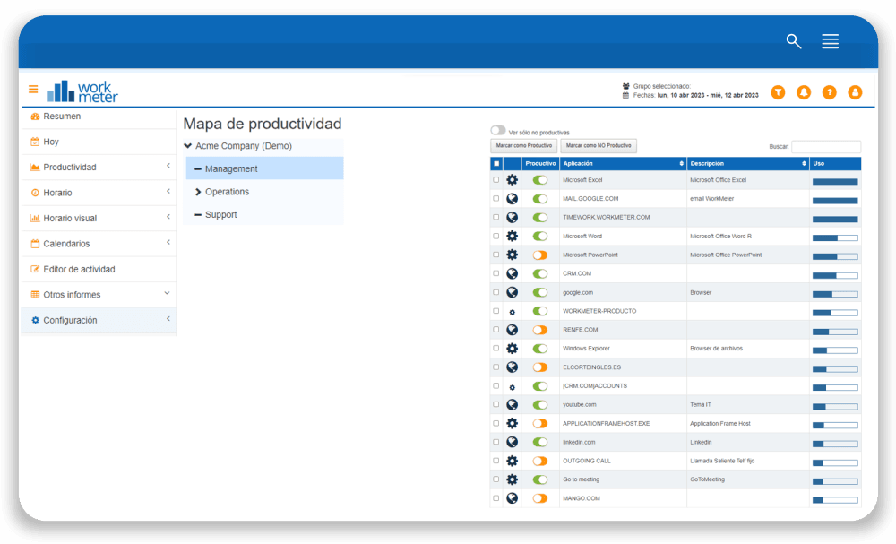Click the gear icon in APPLICATIONFRAMEHOST.EXE row
Image resolution: width=896 pixels, height=544 pixels.
click(512, 423)
